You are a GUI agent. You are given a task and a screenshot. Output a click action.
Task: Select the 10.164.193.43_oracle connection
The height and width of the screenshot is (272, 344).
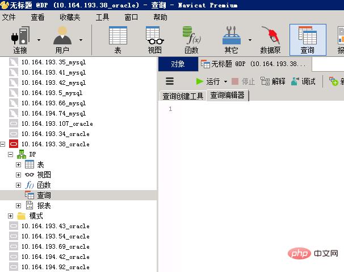[x=55, y=226]
